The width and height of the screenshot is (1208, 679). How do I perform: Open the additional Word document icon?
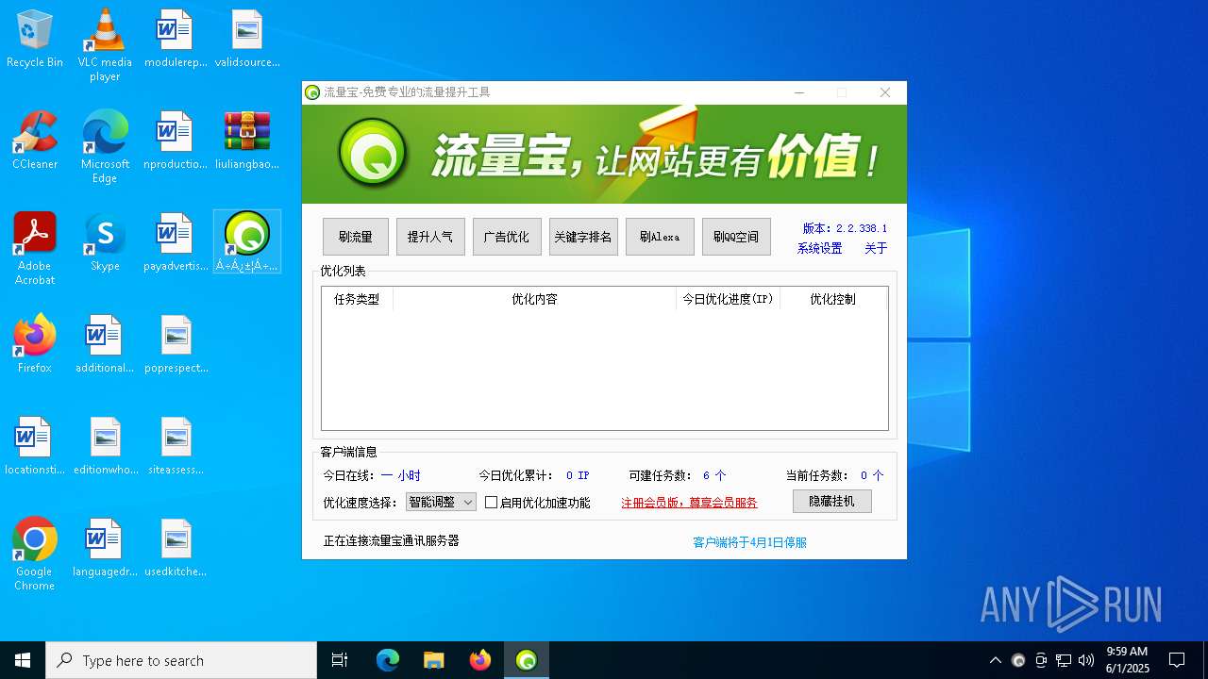tap(105, 344)
